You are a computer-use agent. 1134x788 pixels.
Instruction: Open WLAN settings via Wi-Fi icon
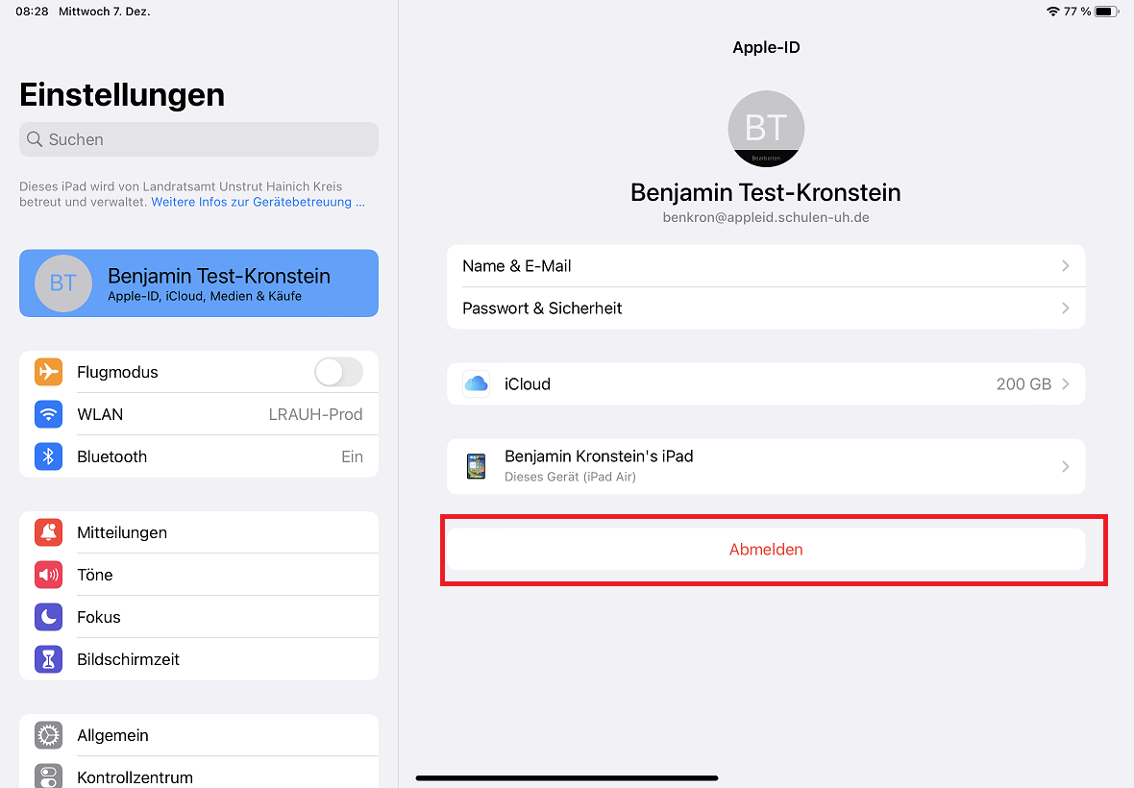point(48,414)
